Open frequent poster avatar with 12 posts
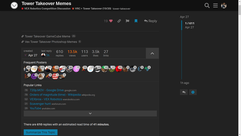Image resolution: width=241 pixels, height=136 pixels. pyautogui.click(x=97, y=69)
